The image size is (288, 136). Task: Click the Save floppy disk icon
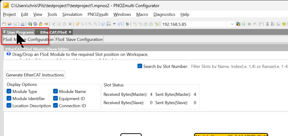coord(15,24)
